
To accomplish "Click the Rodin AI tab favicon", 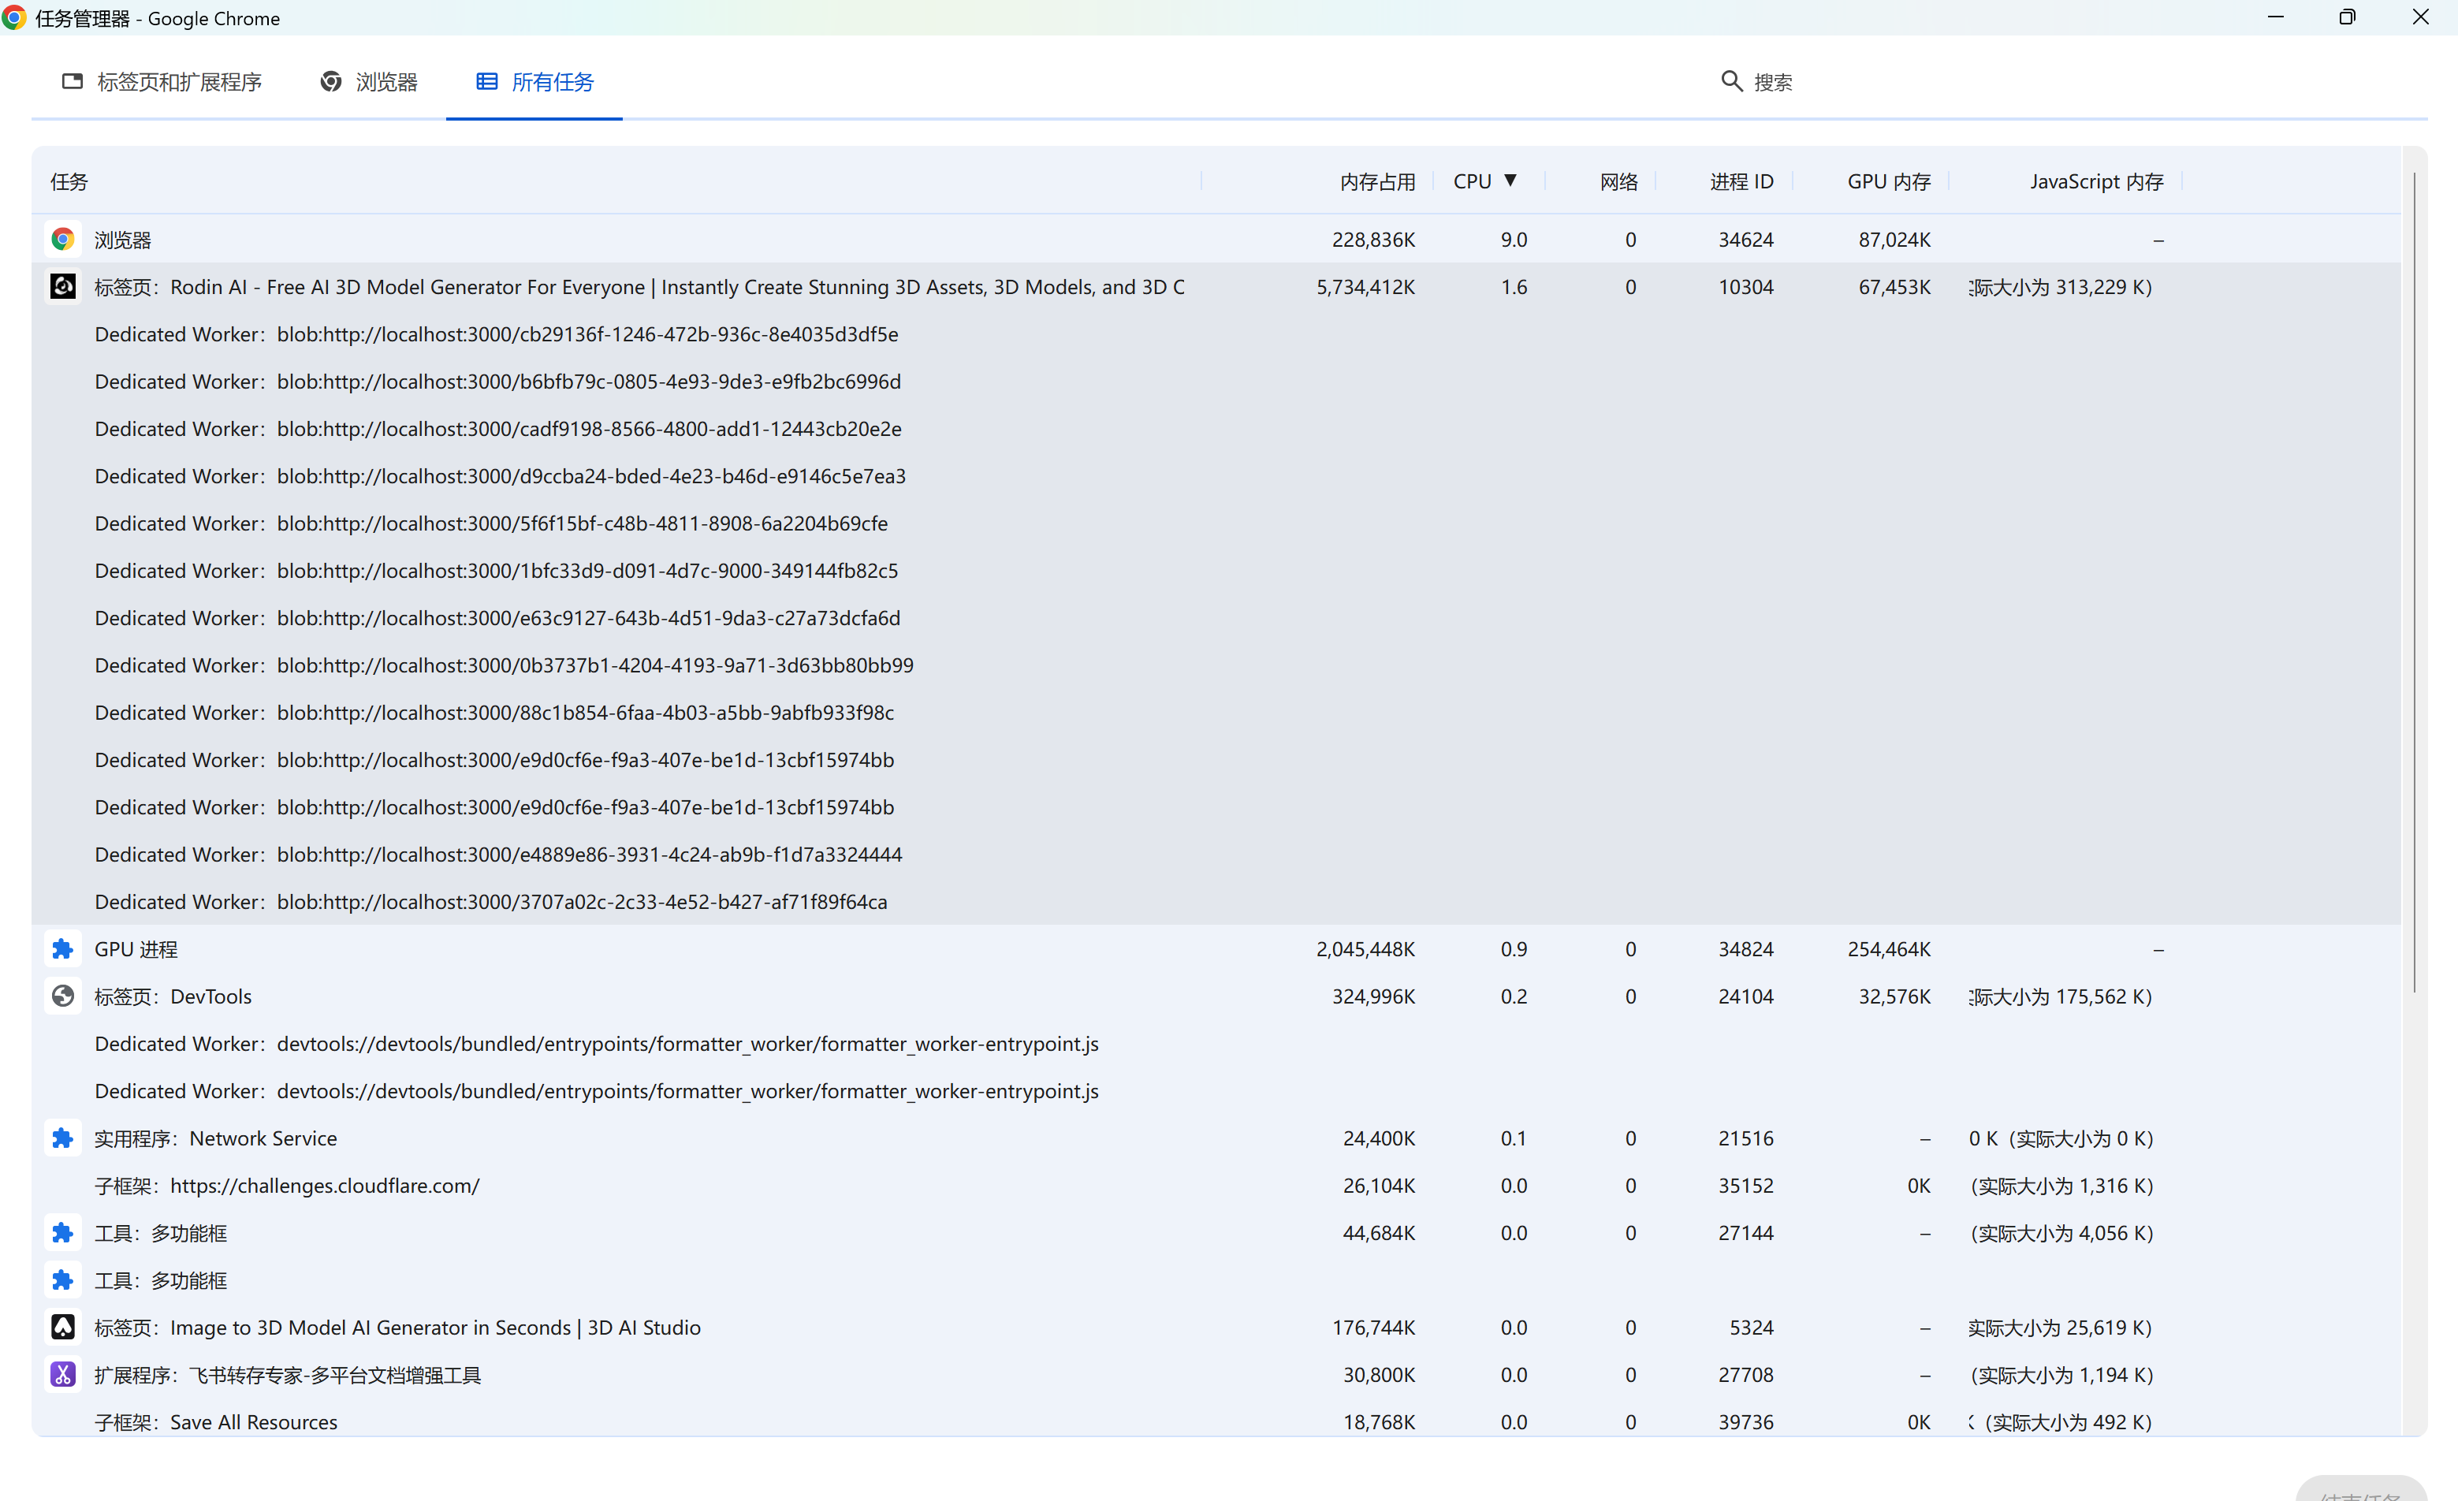I will tap(63, 287).
